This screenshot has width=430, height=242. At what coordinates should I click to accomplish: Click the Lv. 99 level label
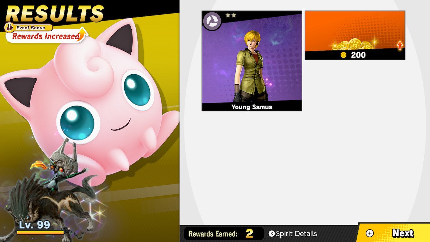34,225
